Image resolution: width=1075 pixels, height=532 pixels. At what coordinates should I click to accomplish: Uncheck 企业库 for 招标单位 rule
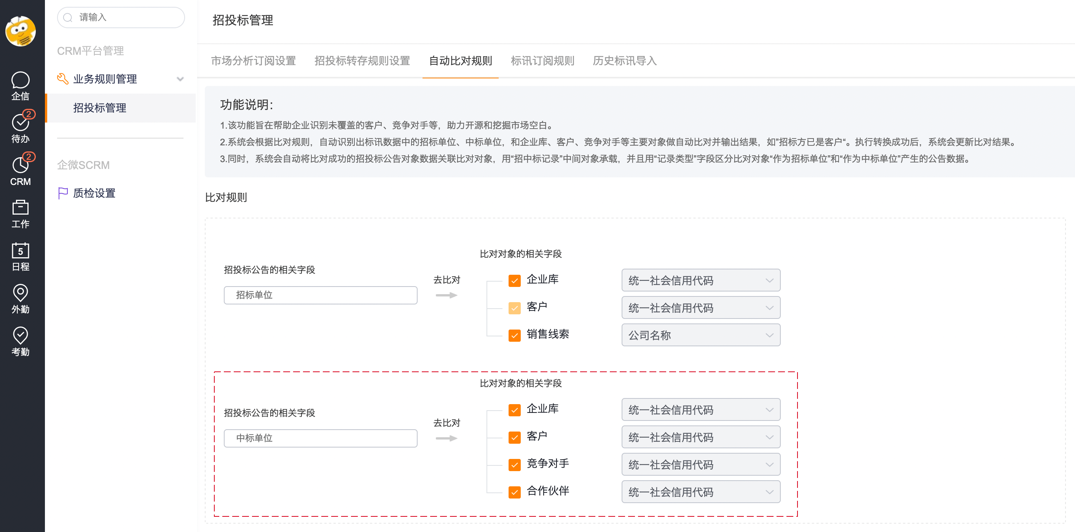tap(515, 280)
